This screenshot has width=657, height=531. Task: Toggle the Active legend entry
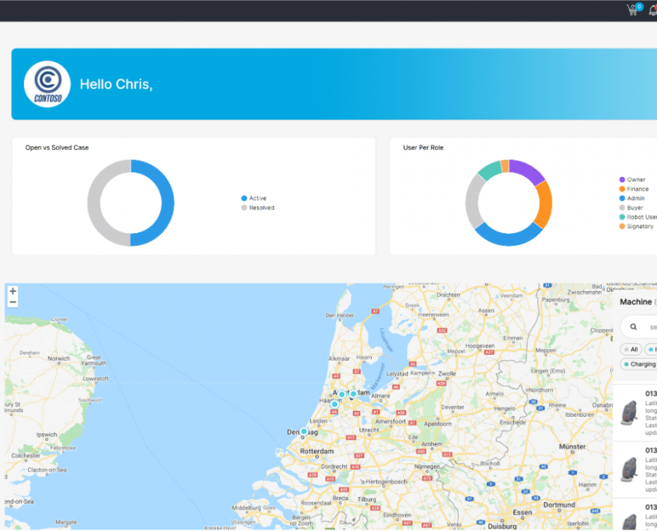point(254,199)
